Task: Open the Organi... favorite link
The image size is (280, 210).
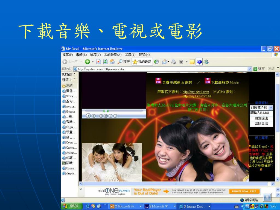Action: pos(70,127)
